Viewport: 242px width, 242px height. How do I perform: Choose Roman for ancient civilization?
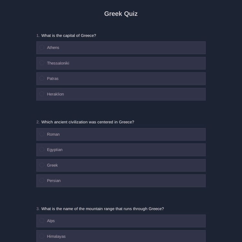pyautogui.click(x=42, y=134)
